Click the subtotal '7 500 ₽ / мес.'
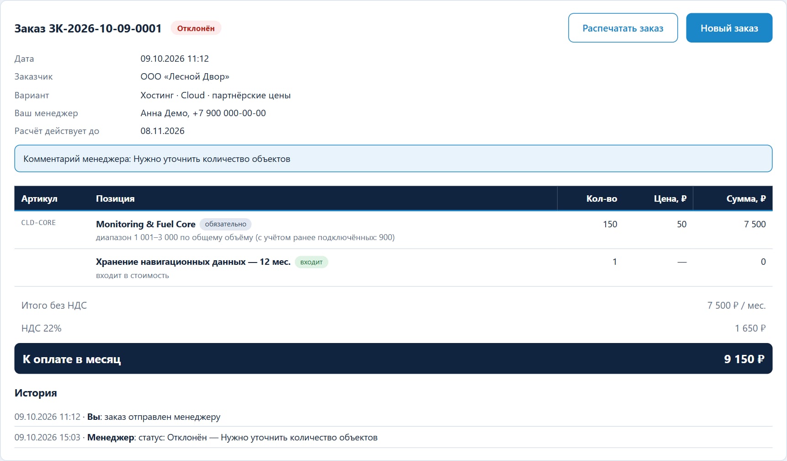Screen dimensions: 787x461 pos(737,306)
